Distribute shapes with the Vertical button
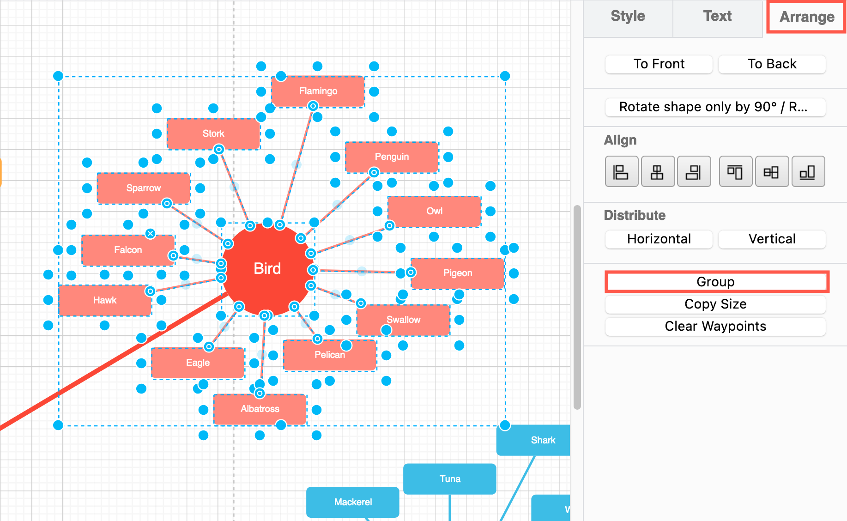 [772, 239]
